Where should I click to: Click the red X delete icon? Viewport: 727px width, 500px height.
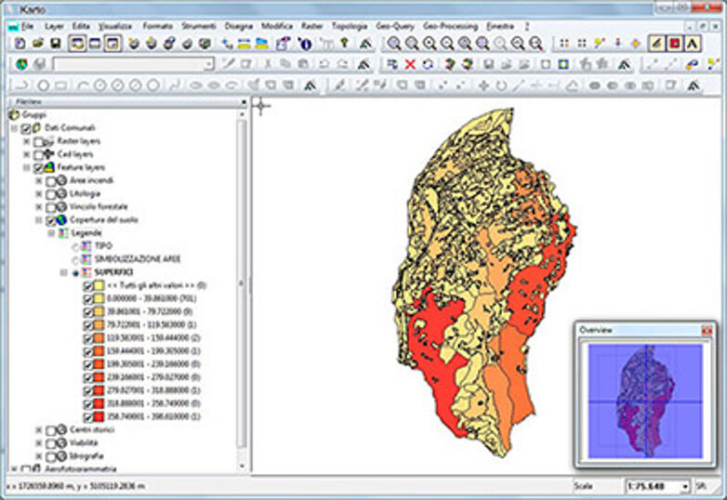point(409,64)
